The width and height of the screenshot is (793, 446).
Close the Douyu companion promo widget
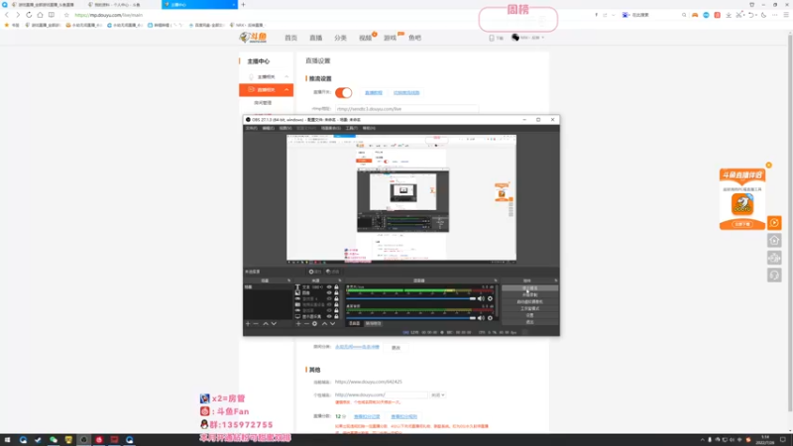pos(769,166)
